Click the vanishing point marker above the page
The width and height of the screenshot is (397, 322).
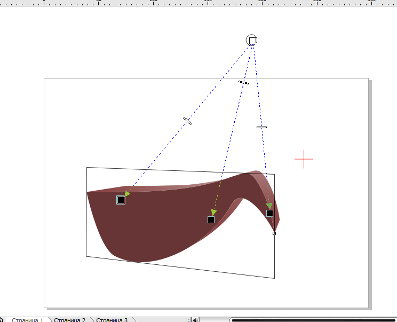252,41
